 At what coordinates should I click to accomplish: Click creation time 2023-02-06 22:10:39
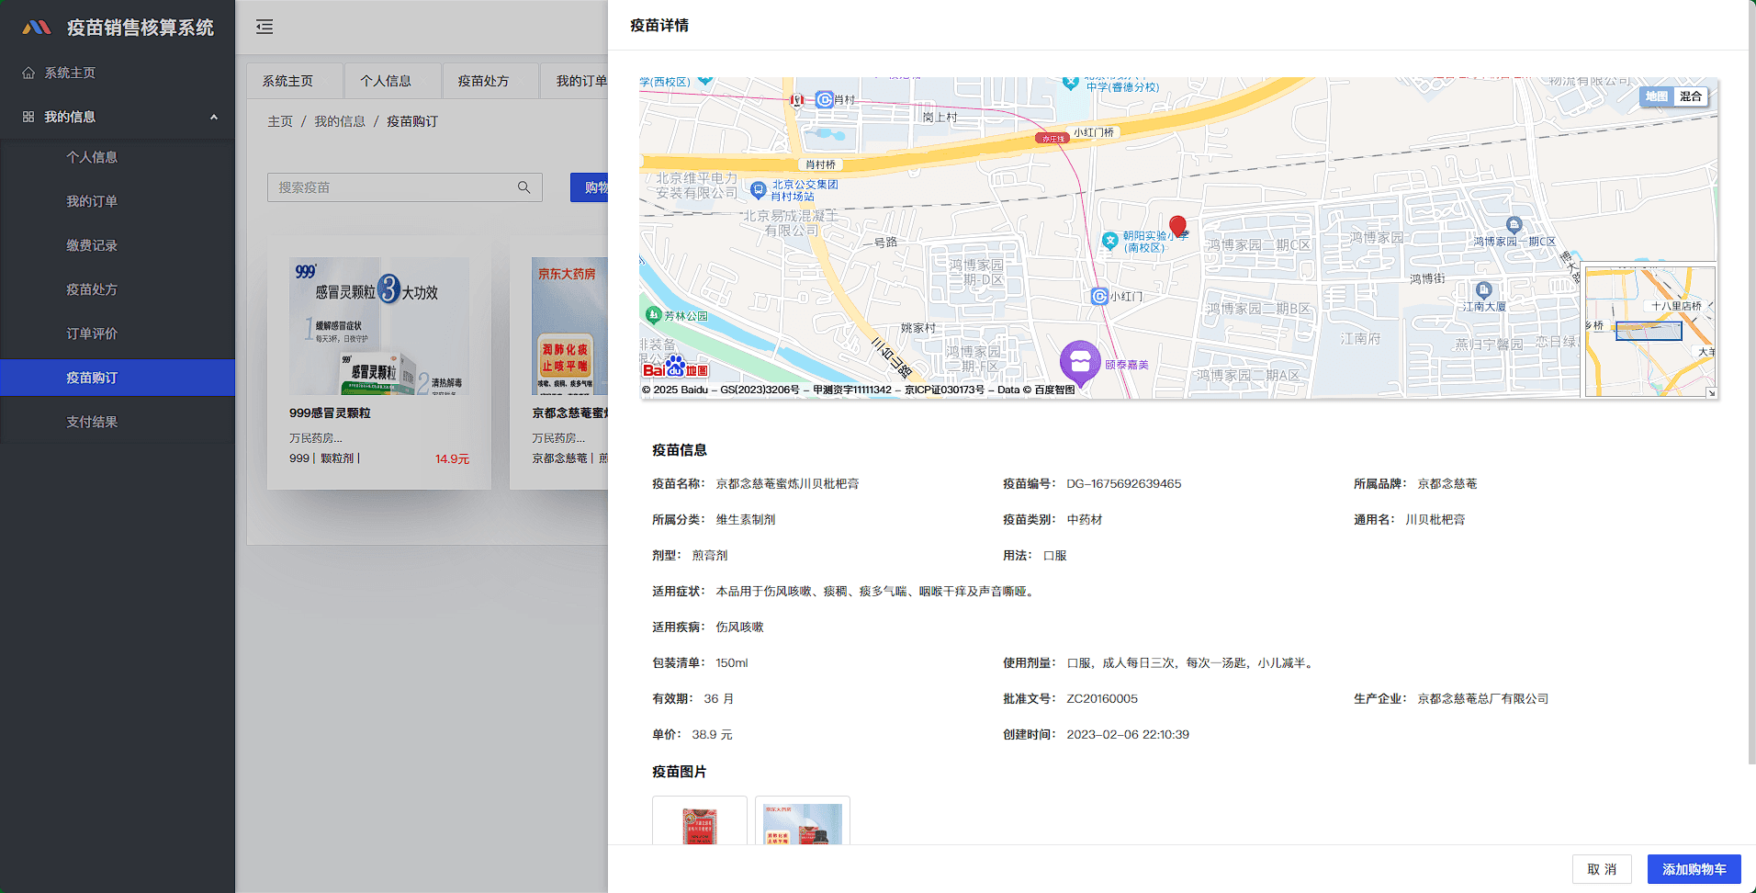[x=1128, y=735]
